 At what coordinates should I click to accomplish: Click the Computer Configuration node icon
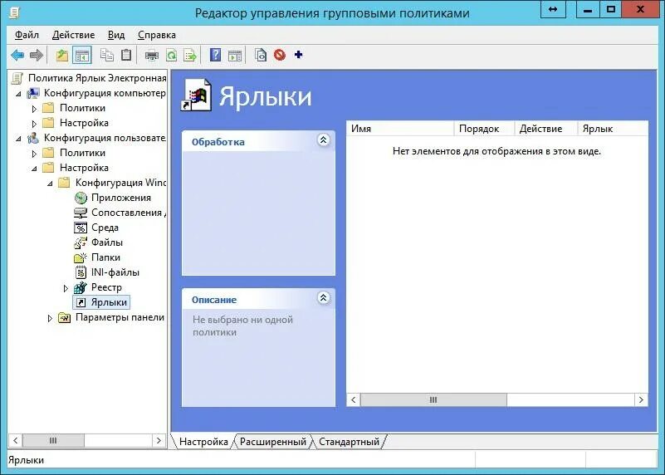pyautogui.click(x=33, y=93)
